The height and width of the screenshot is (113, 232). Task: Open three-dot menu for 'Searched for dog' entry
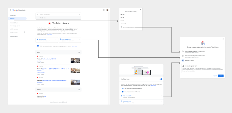point(79,94)
